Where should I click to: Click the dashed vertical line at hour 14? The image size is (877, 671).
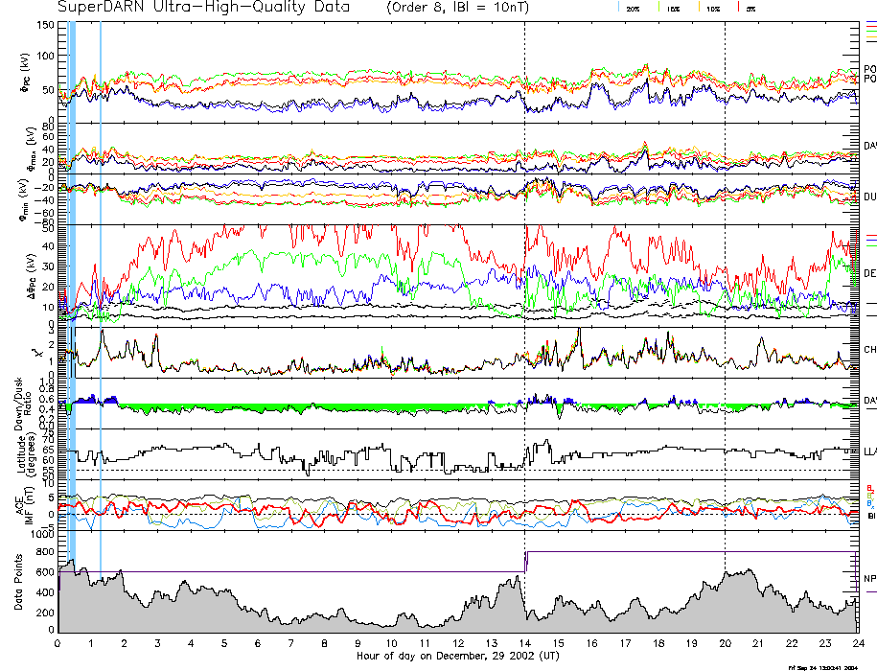pos(525,288)
